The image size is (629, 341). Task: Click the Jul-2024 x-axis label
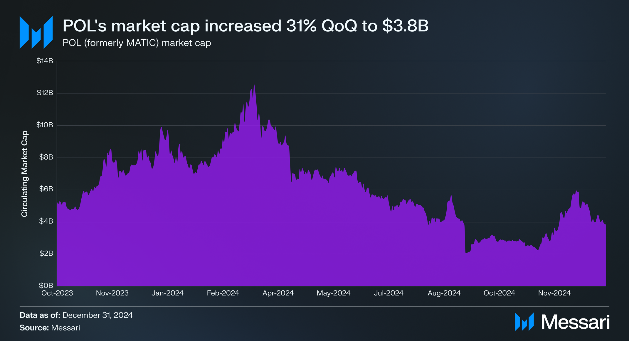pyautogui.click(x=388, y=293)
